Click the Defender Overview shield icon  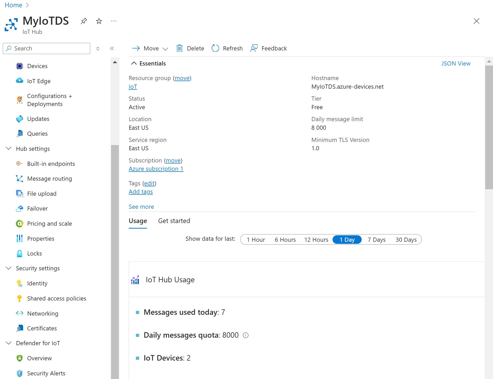pos(20,358)
